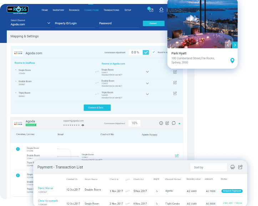Image resolution: width=258 pixels, height=206 pixels.
Task: Click Request Payment for David Warner
Action: click(232, 191)
